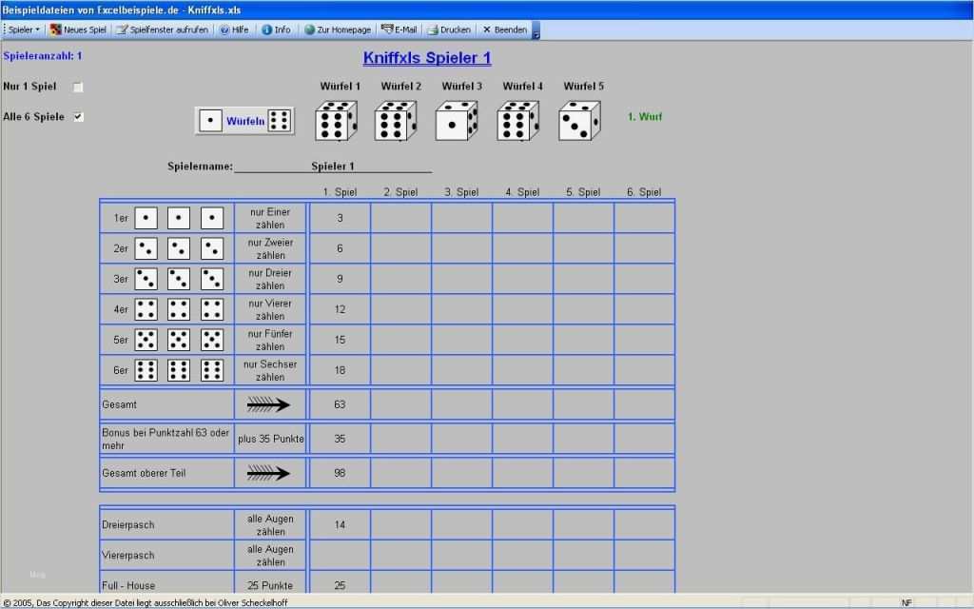
Task: Click the arrow icon in Gesamt row
Action: pos(268,404)
